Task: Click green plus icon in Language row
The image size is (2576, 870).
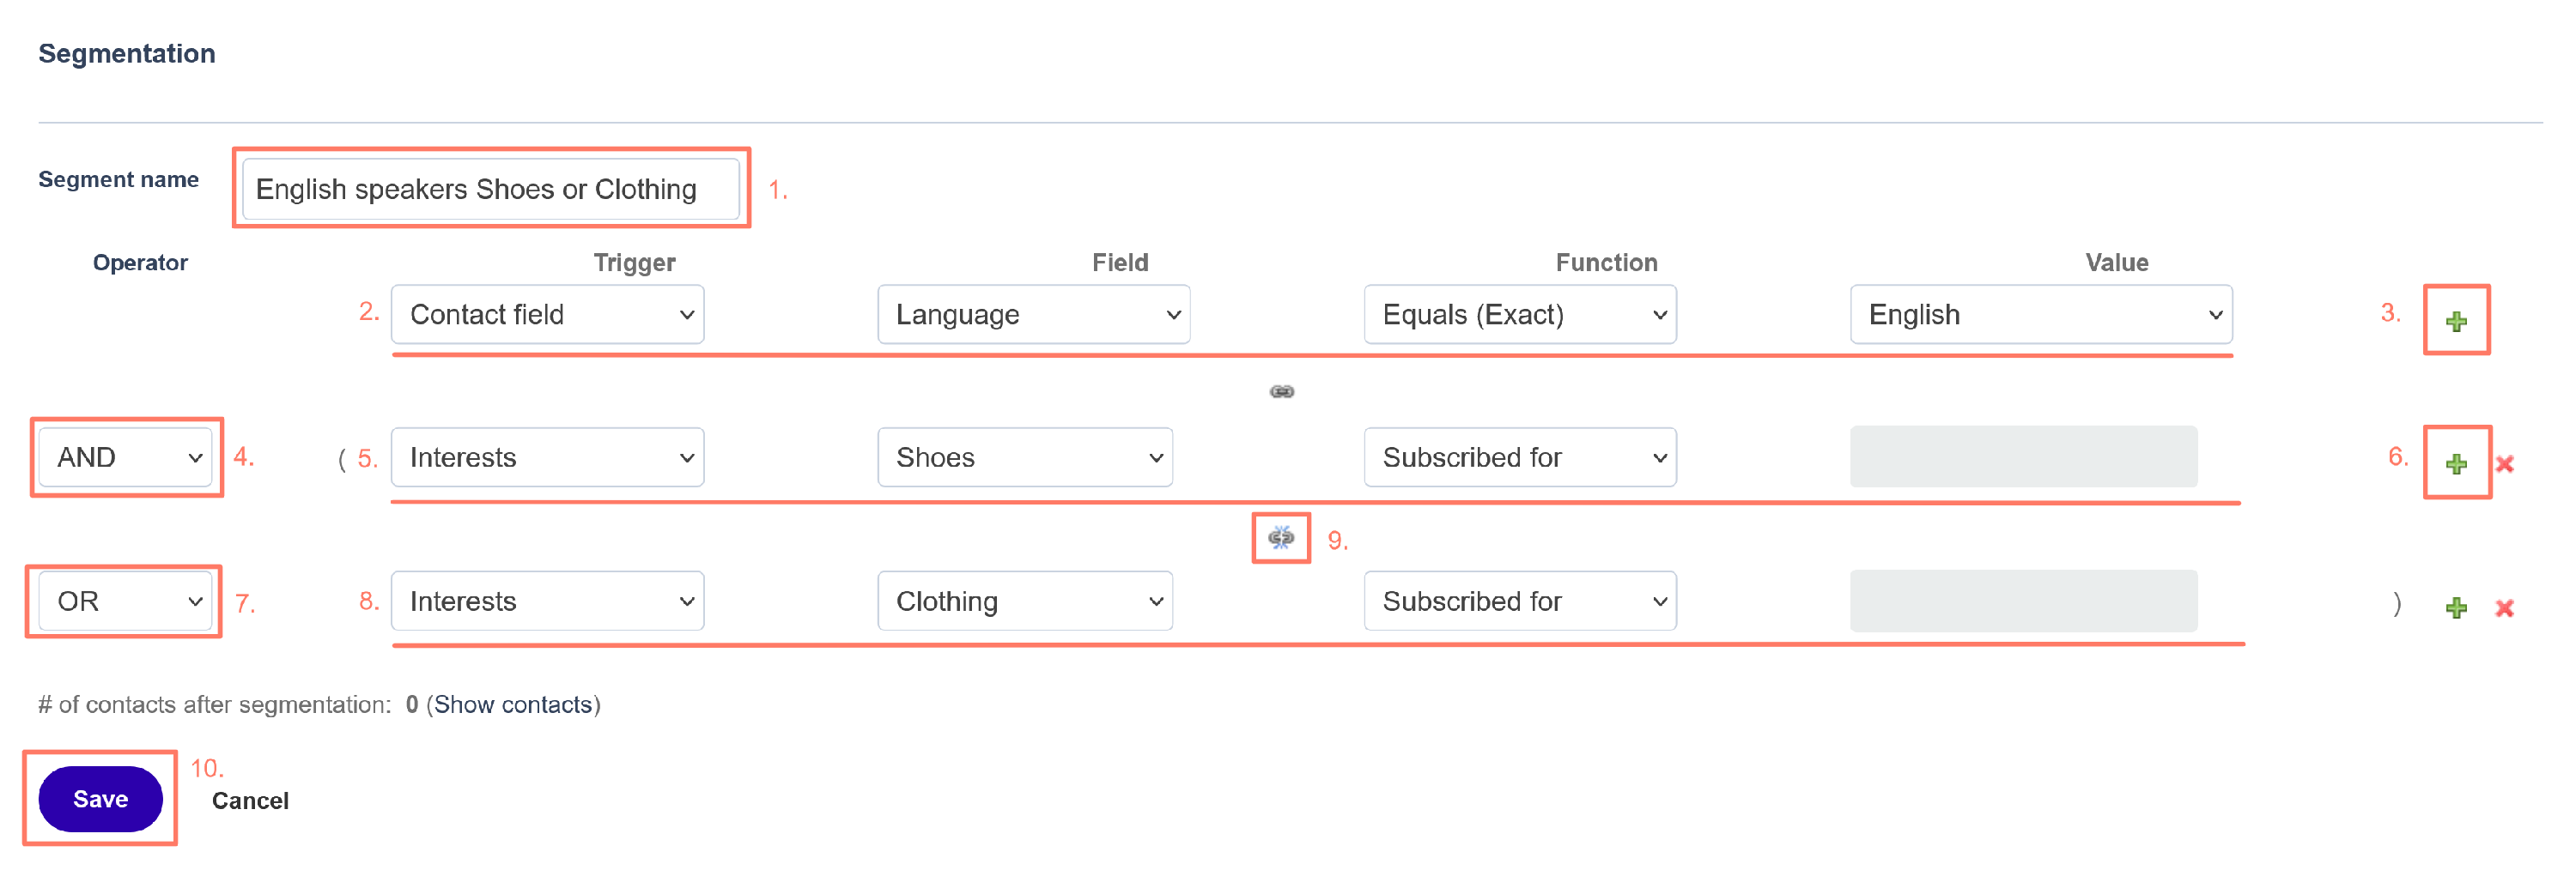Action: pyautogui.click(x=2455, y=321)
